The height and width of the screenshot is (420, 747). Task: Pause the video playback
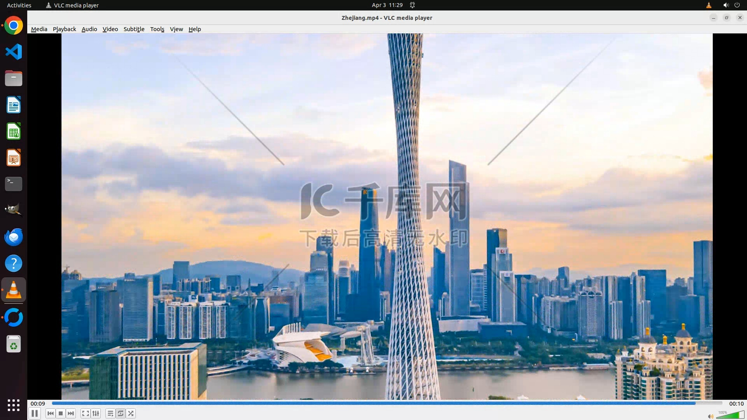(35, 413)
